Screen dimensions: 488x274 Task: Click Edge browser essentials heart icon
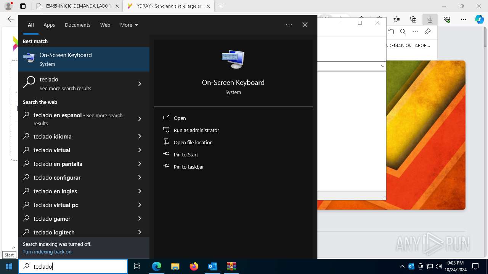click(447, 19)
